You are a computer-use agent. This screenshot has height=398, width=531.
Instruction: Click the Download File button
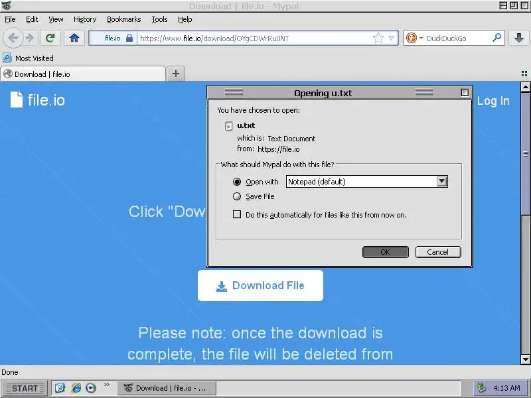pos(260,285)
